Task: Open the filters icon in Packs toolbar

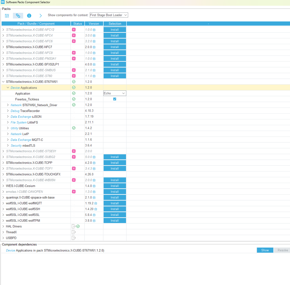Action: point(7,16)
